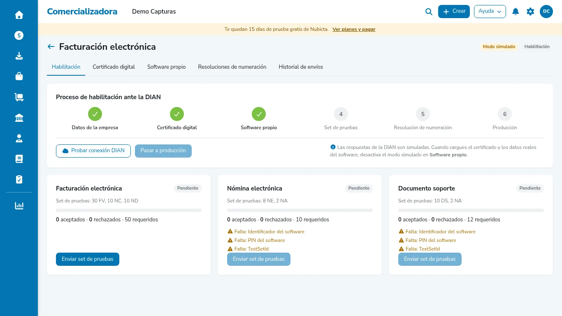Open the clipboard check sidebar icon
Image resolution: width=562 pixels, height=316 pixels.
[19, 179]
